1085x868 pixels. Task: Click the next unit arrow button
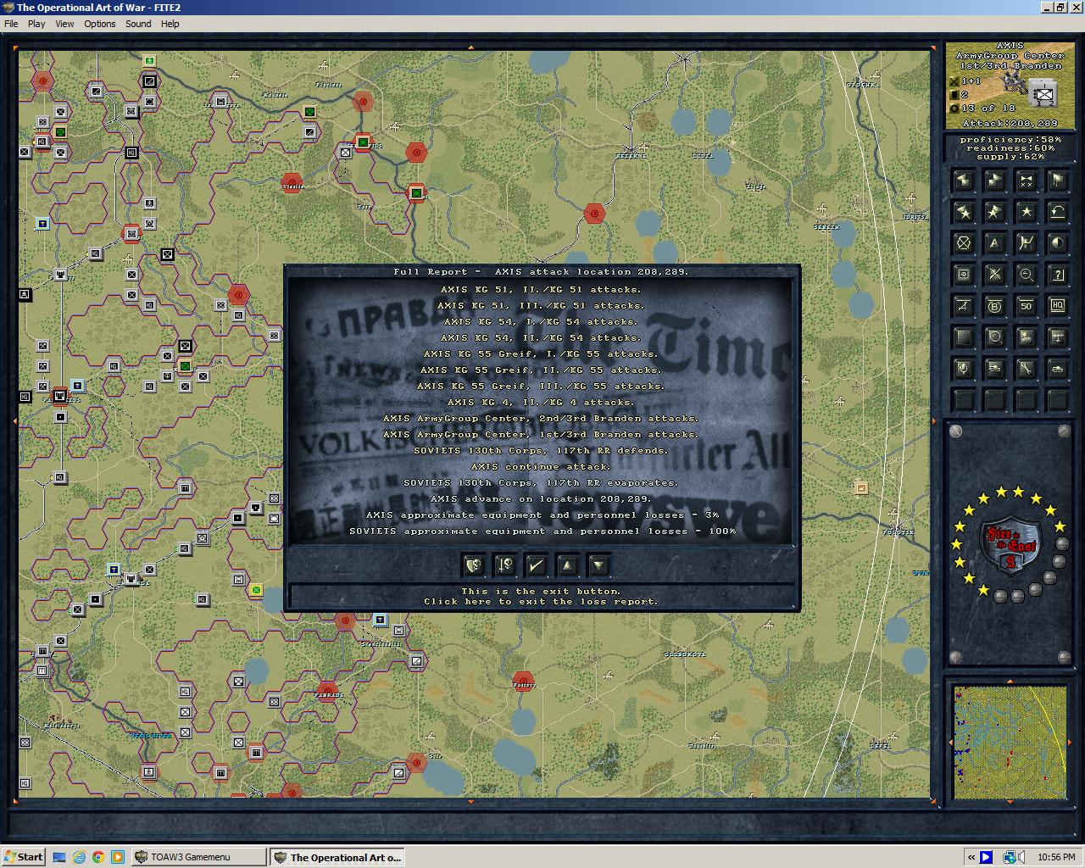(995, 180)
